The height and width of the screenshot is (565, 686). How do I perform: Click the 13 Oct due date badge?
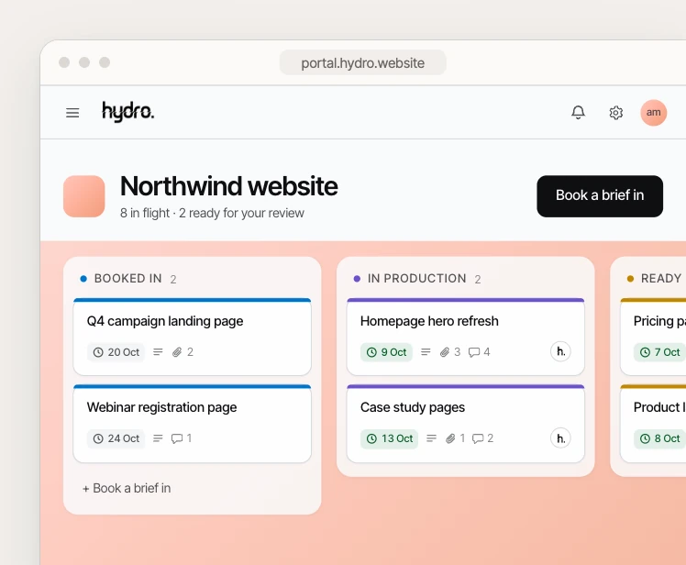click(390, 438)
